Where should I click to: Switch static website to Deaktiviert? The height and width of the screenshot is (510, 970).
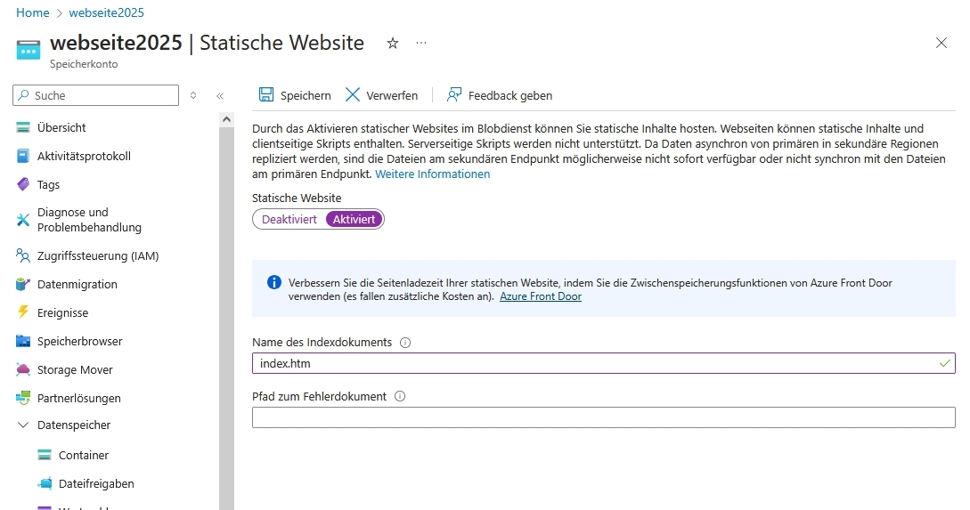(x=289, y=219)
